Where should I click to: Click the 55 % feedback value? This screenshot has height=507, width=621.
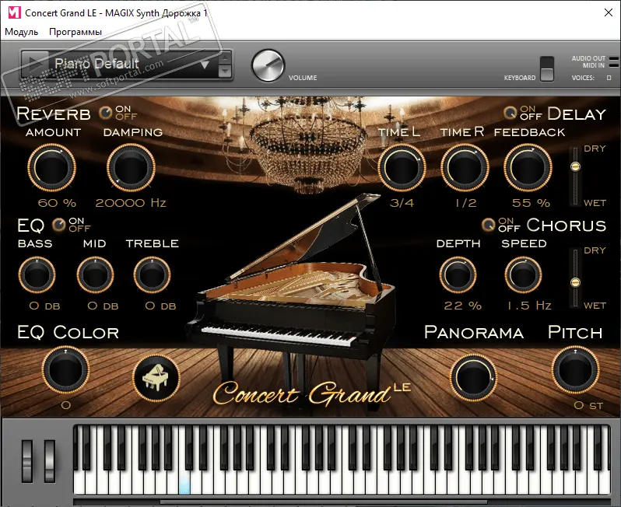point(531,203)
